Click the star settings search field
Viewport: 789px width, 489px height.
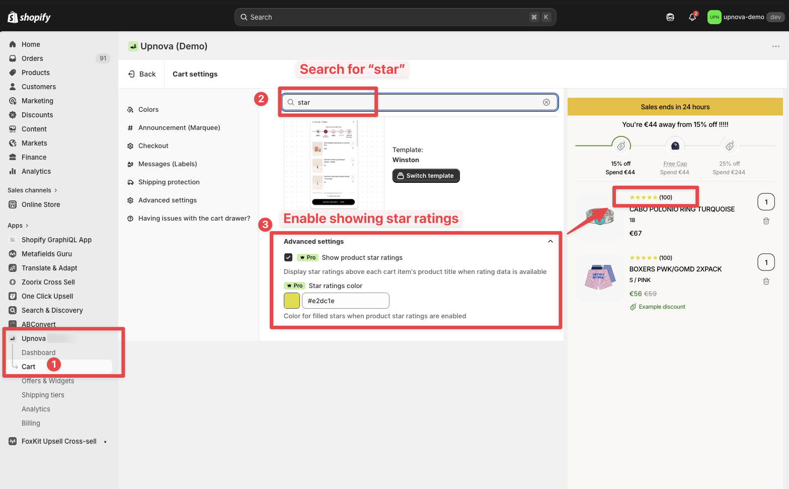click(419, 102)
